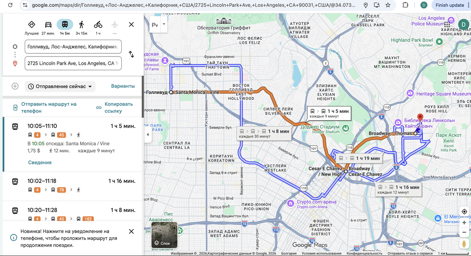471x256 pixels.
Task: Open Privacy (Конфиденциальность) link
Action: (x=365, y=253)
